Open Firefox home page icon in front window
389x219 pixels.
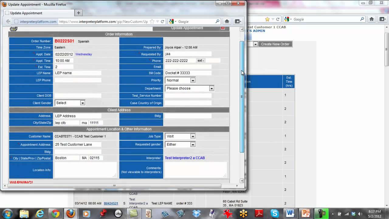coord(227,22)
